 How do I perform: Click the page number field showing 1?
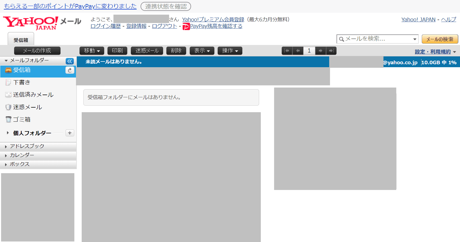pyautogui.click(x=309, y=51)
